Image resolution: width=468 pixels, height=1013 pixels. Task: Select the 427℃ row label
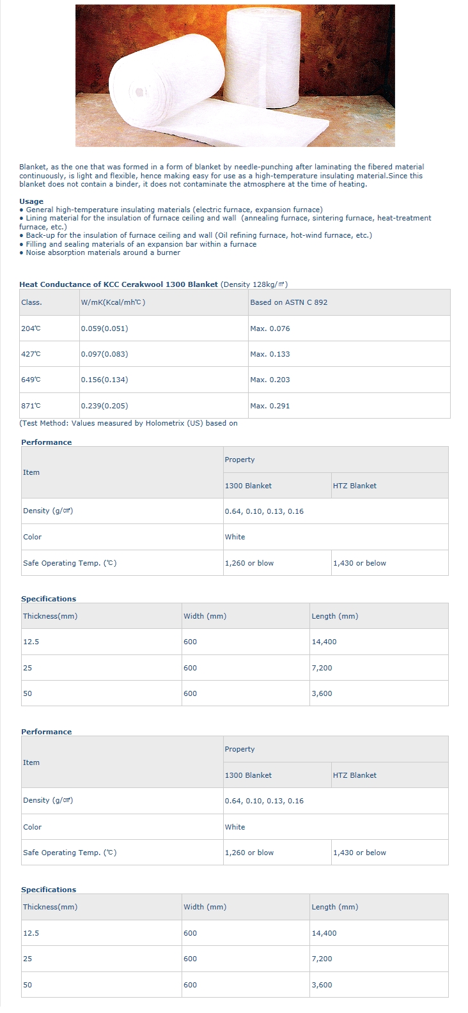(x=31, y=354)
